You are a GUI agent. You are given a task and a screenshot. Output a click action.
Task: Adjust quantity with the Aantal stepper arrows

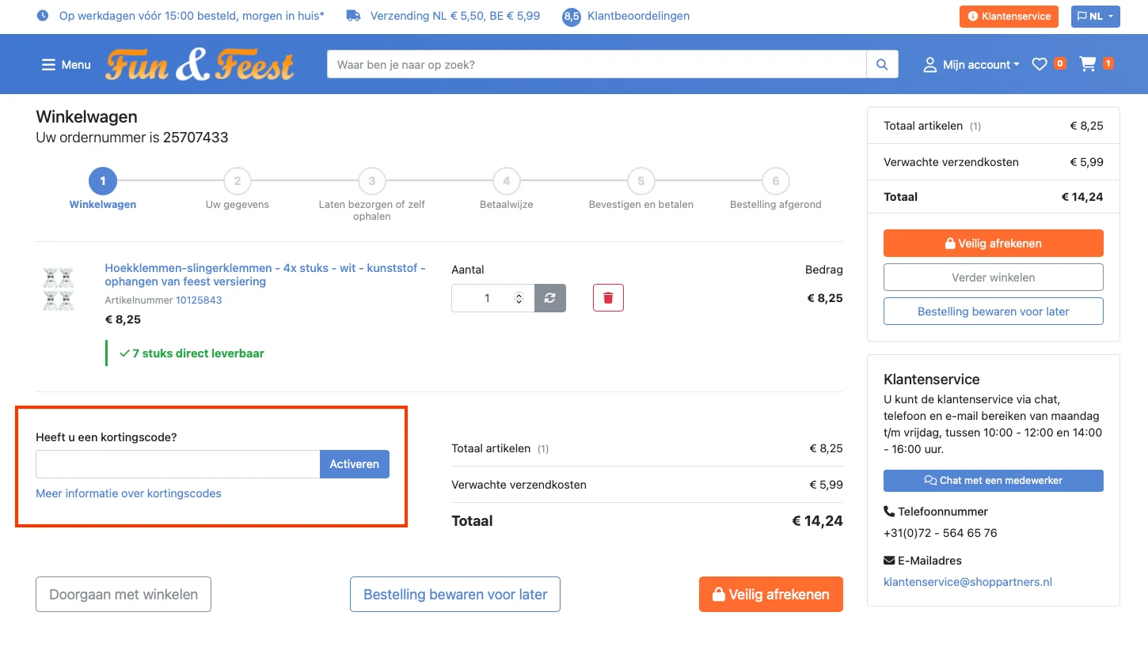pyautogui.click(x=519, y=298)
